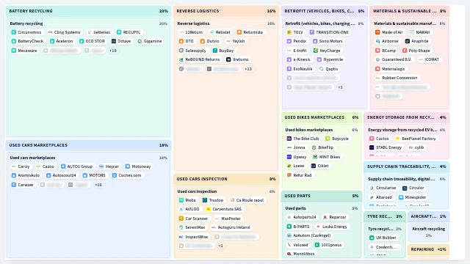Image resolution: width=470 pixels, height=264 pixels.
Task: Open the BeePlanet Factory chip
Action: tap(416, 139)
